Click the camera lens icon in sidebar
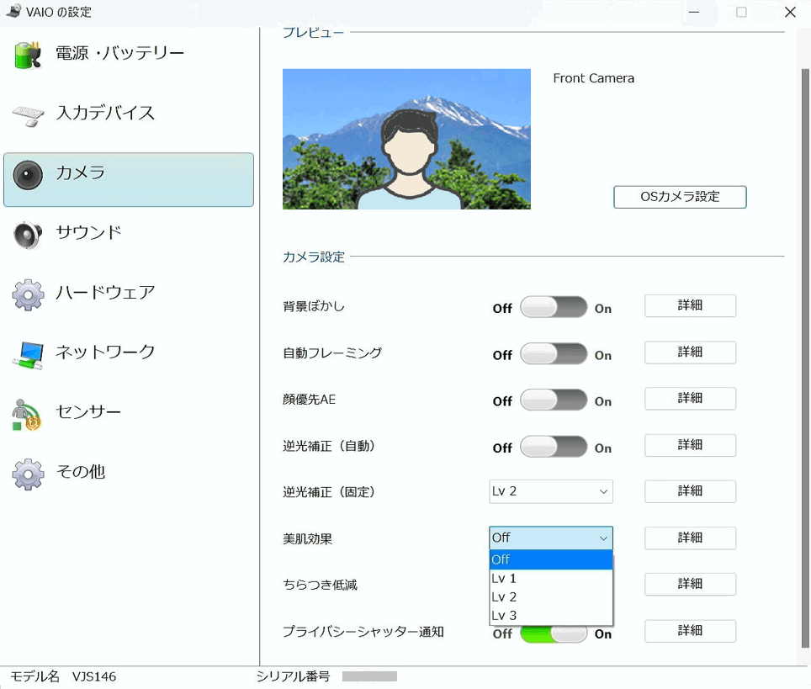 point(28,175)
